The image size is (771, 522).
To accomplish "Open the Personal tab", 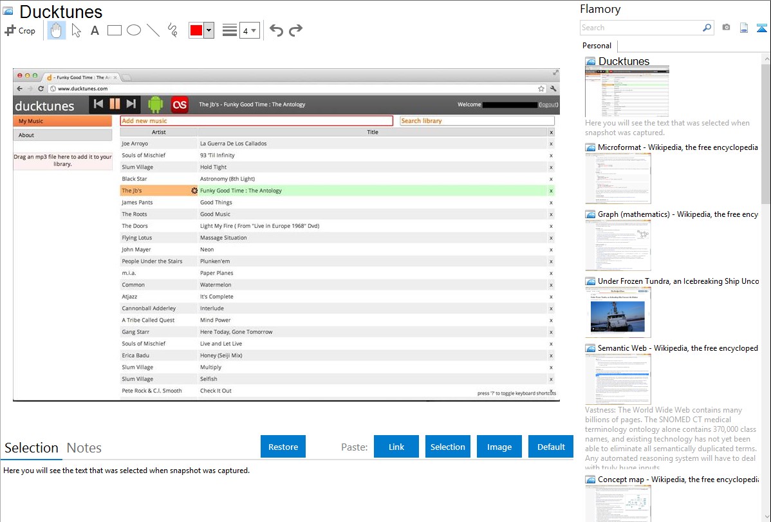I will 597,46.
